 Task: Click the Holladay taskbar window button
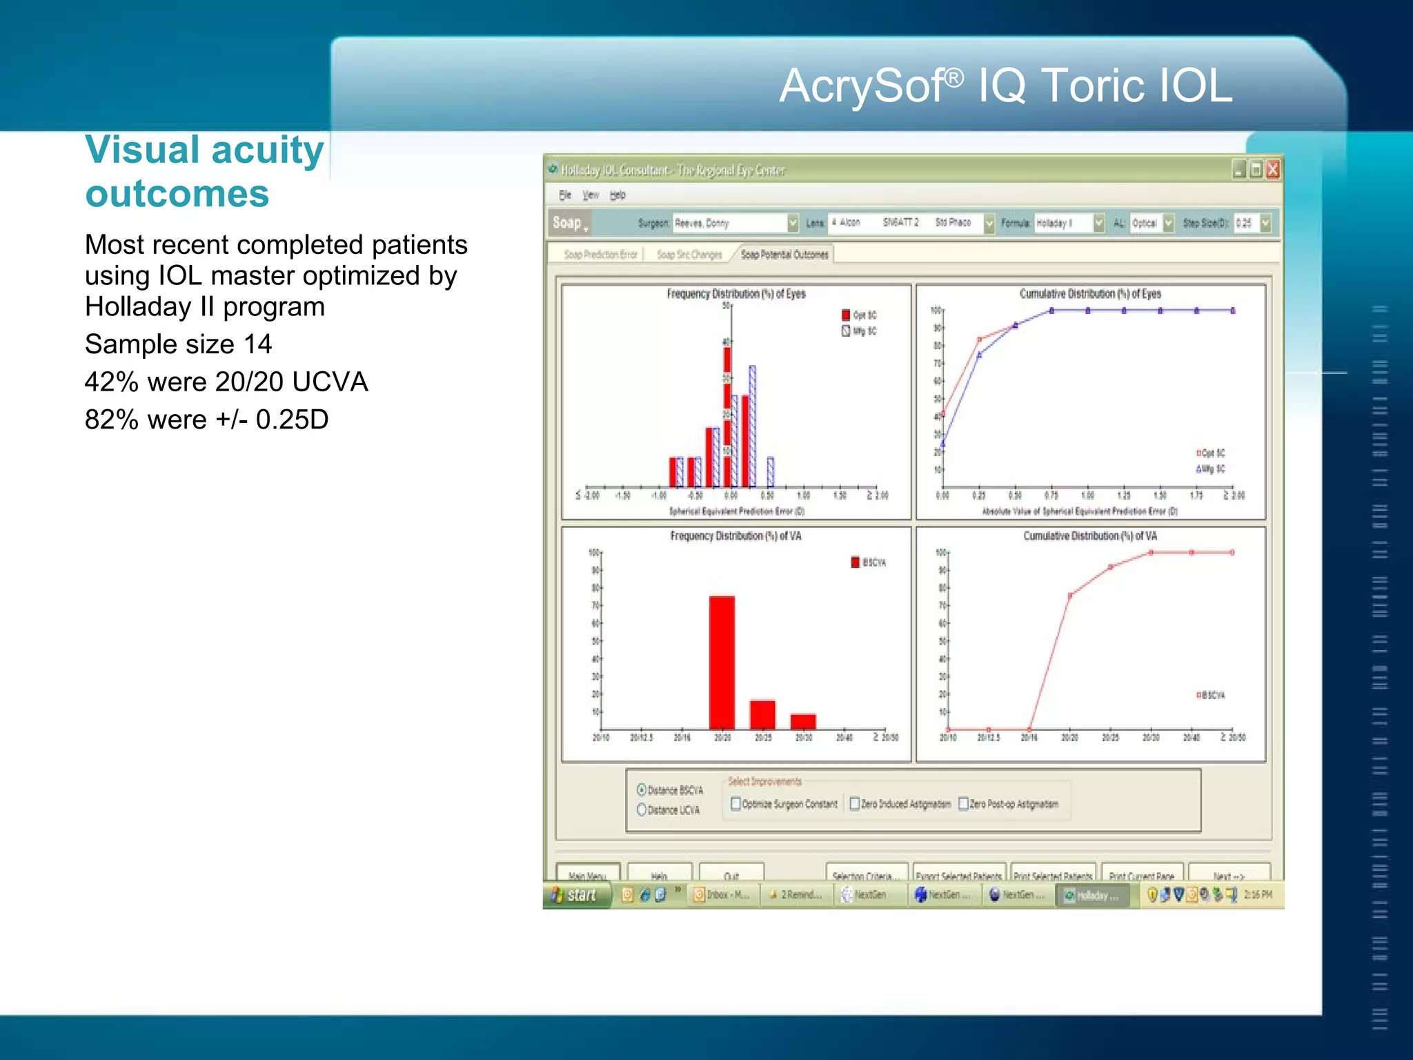point(1092,896)
